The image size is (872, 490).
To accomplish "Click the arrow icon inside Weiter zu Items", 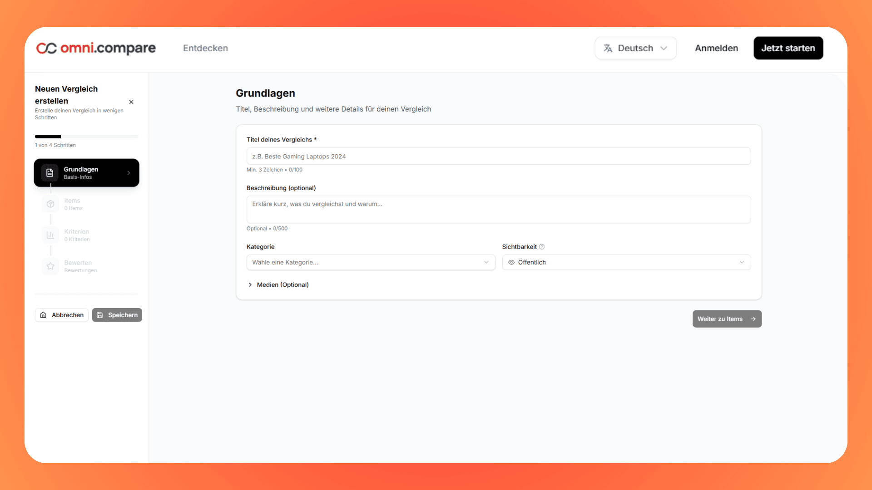I will tap(753, 319).
